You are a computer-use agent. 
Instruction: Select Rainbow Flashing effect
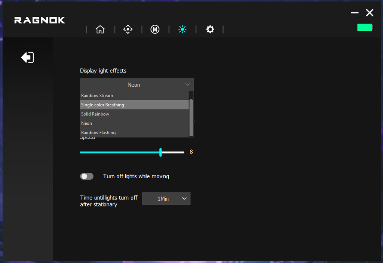[134, 133]
